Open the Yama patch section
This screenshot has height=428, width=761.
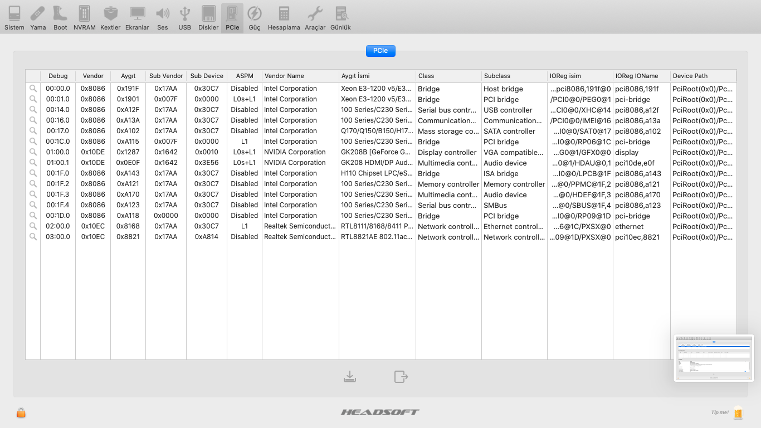click(38, 17)
